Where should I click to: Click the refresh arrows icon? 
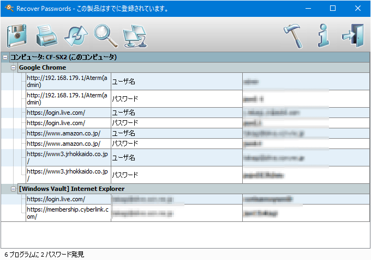76,36
